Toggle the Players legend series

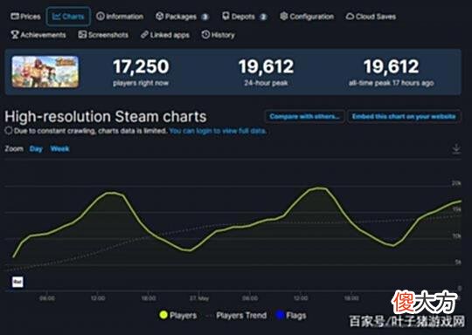(178, 315)
